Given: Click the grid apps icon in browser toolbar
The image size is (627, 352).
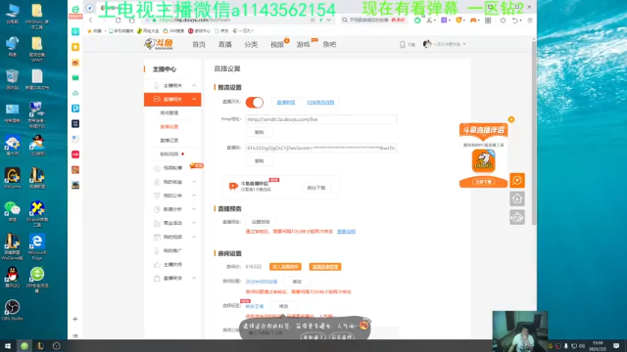Looking at the screenshot, I should pos(488,20).
